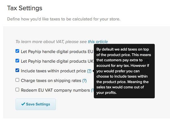Click the black tooltip about default taxes
The height and width of the screenshot is (122, 170).
pyautogui.click(x=124, y=71)
